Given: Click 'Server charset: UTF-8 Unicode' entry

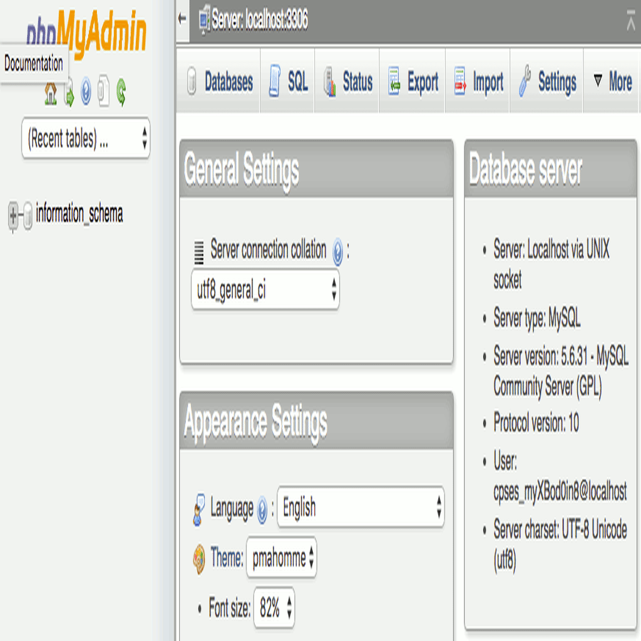Looking at the screenshot, I should coord(560,545).
